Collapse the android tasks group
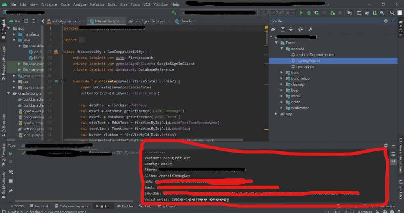 (282, 49)
